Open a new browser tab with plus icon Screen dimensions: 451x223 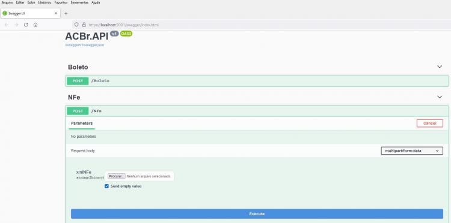(x=66, y=13)
